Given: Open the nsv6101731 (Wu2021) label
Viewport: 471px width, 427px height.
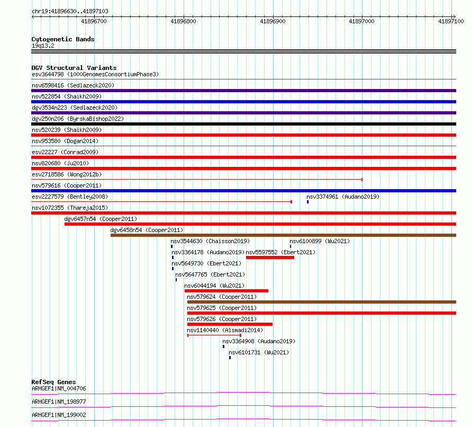Looking at the screenshot, I should pyautogui.click(x=259, y=352).
